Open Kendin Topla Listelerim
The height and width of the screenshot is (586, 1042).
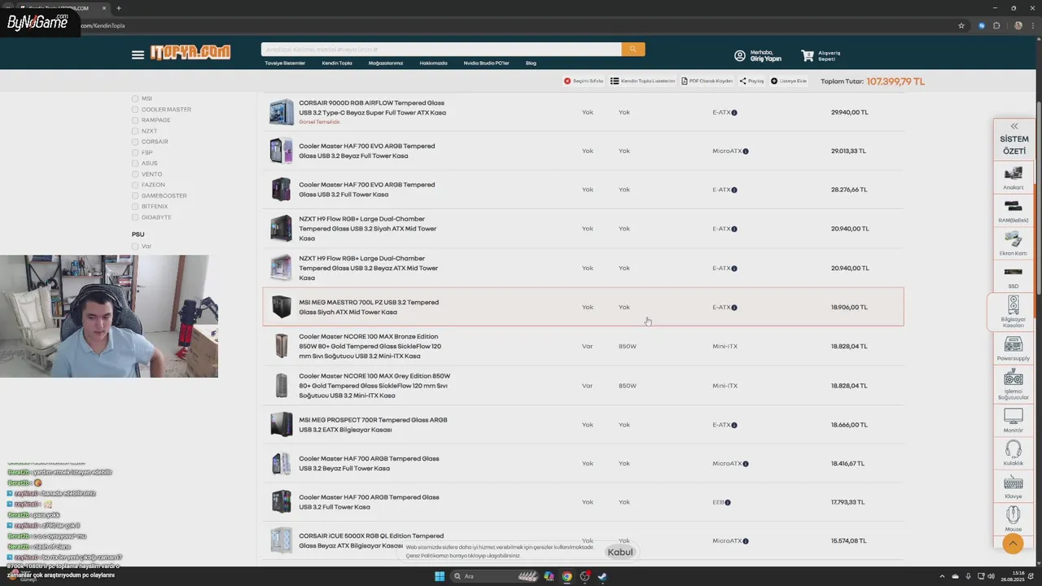point(643,81)
